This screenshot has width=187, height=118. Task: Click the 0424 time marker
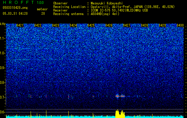pyautogui.click(x=73, y=25)
